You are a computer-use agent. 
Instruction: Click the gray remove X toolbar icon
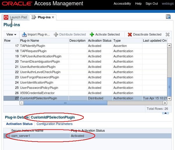tap(167, 34)
